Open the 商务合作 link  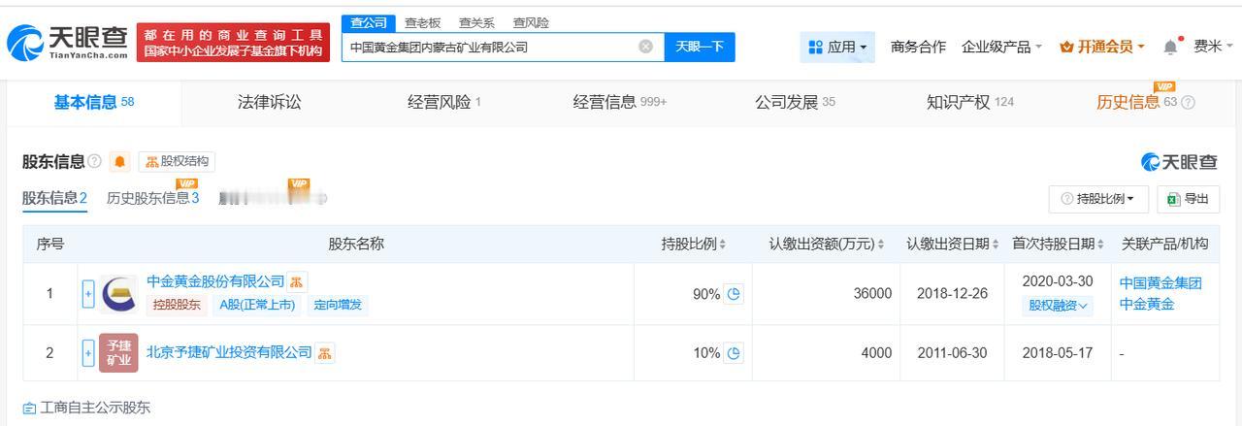(918, 47)
